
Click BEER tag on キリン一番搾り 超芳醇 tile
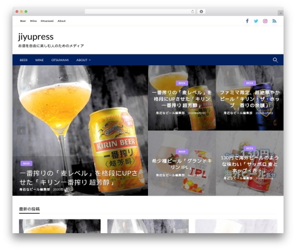pyautogui.click(x=182, y=83)
